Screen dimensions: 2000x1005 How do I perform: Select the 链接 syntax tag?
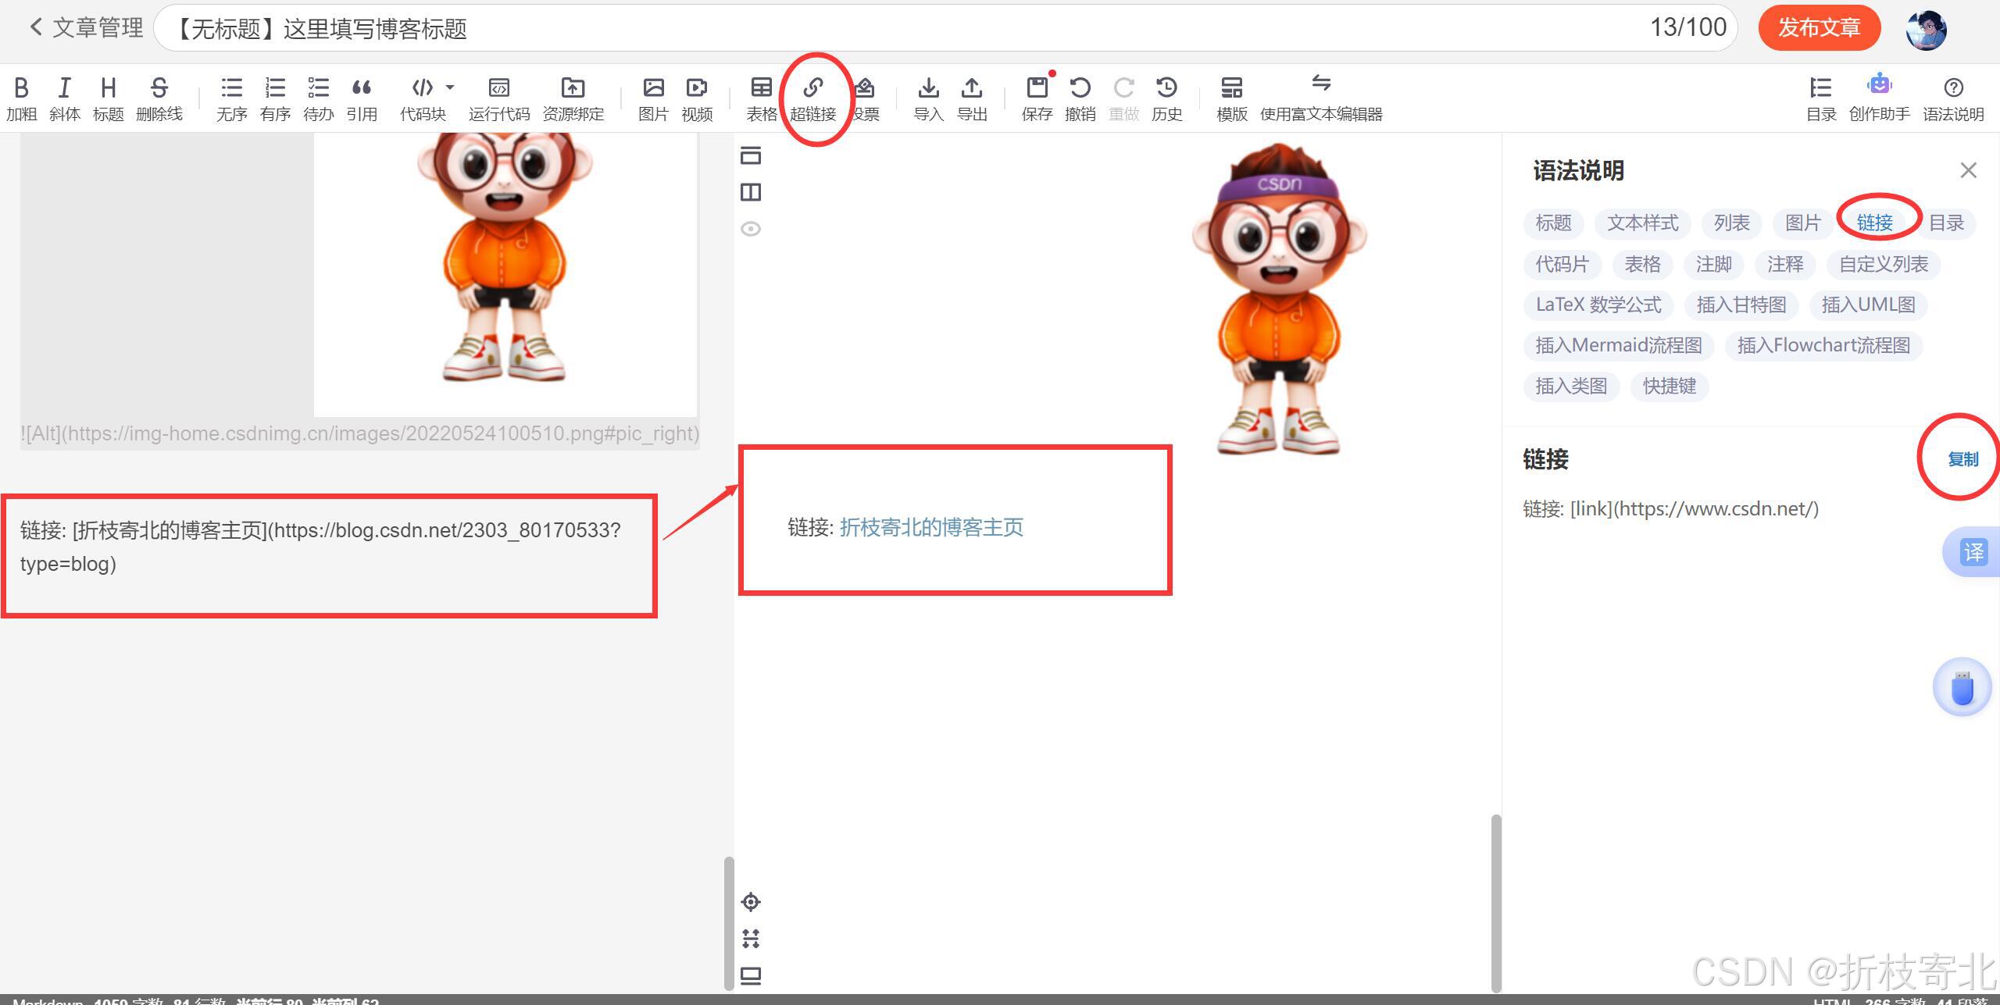(x=1875, y=223)
